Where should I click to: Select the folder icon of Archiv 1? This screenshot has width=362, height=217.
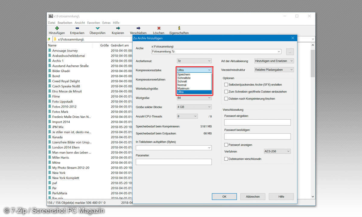click(49, 61)
